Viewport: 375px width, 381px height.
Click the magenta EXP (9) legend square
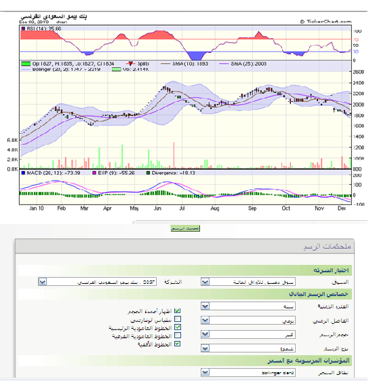94,173
